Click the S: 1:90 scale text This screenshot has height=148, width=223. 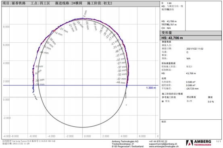pyautogui.click(x=167, y=3)
